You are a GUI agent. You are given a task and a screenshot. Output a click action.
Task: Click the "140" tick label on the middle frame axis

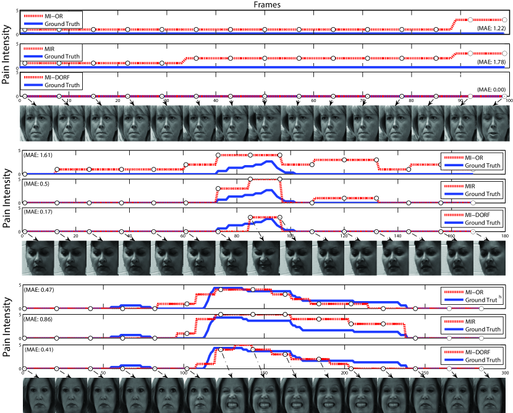click(397, 236)
